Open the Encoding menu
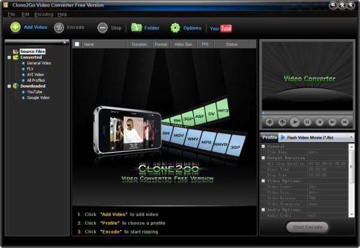Viewport: 360px width, 248px height. 44,14
